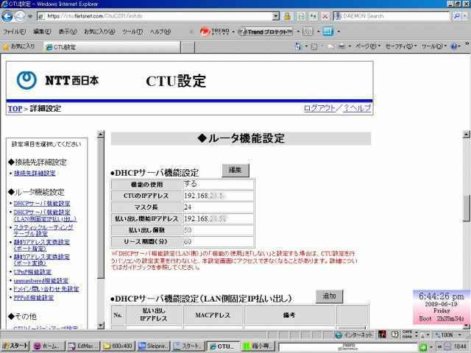
Task: Open the Trend プロテクト dropdown arrow
Action: 298,31
